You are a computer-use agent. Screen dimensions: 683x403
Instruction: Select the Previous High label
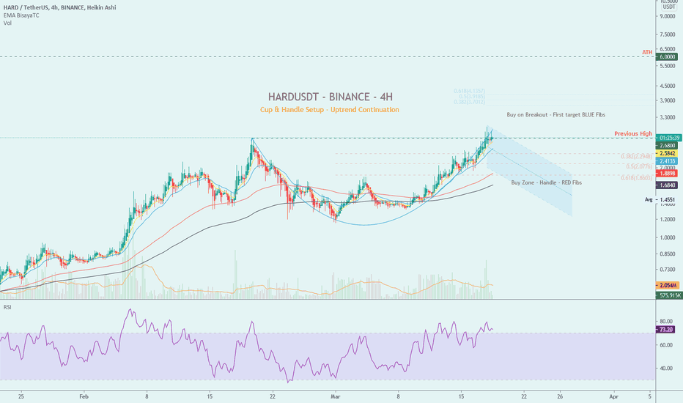click(633, 134)
